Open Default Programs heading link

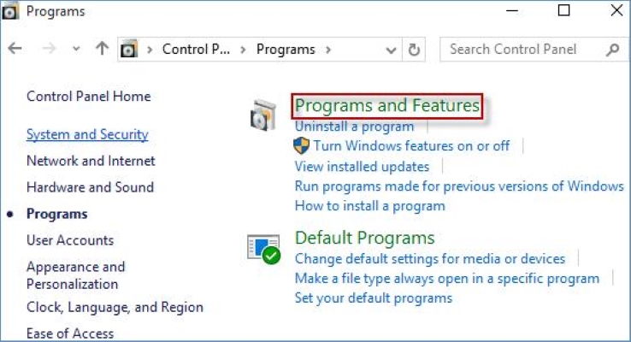pos(364,238)
